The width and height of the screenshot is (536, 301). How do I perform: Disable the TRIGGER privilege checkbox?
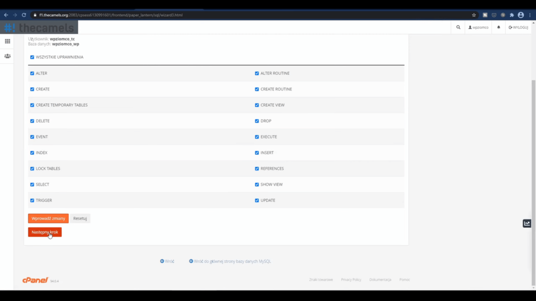(x=32, y=200)
